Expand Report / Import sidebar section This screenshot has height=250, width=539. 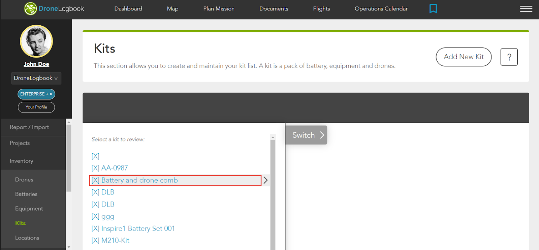coord(33,127)
